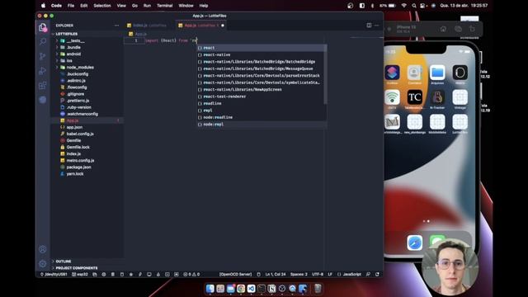This screenshot has width=528, height=297.
Task: Choose 'readline' autocomplete suggestion
Action: pos(261,103)
